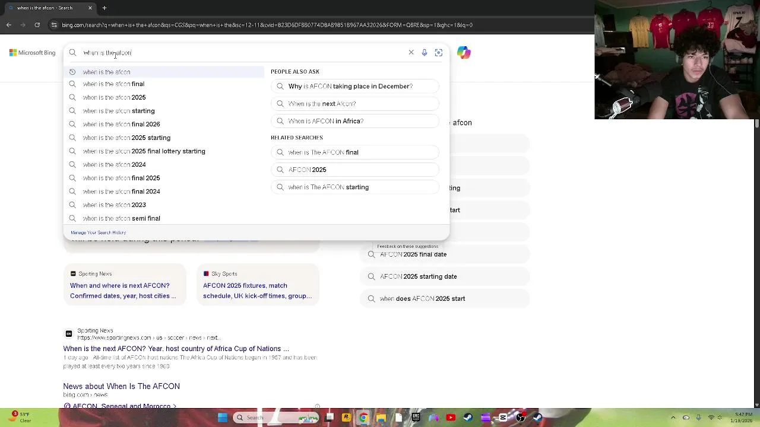This screenshot has height=427, width=760.
Task: Close the 'when is the afcon - Search' tab
Action: 90,8
